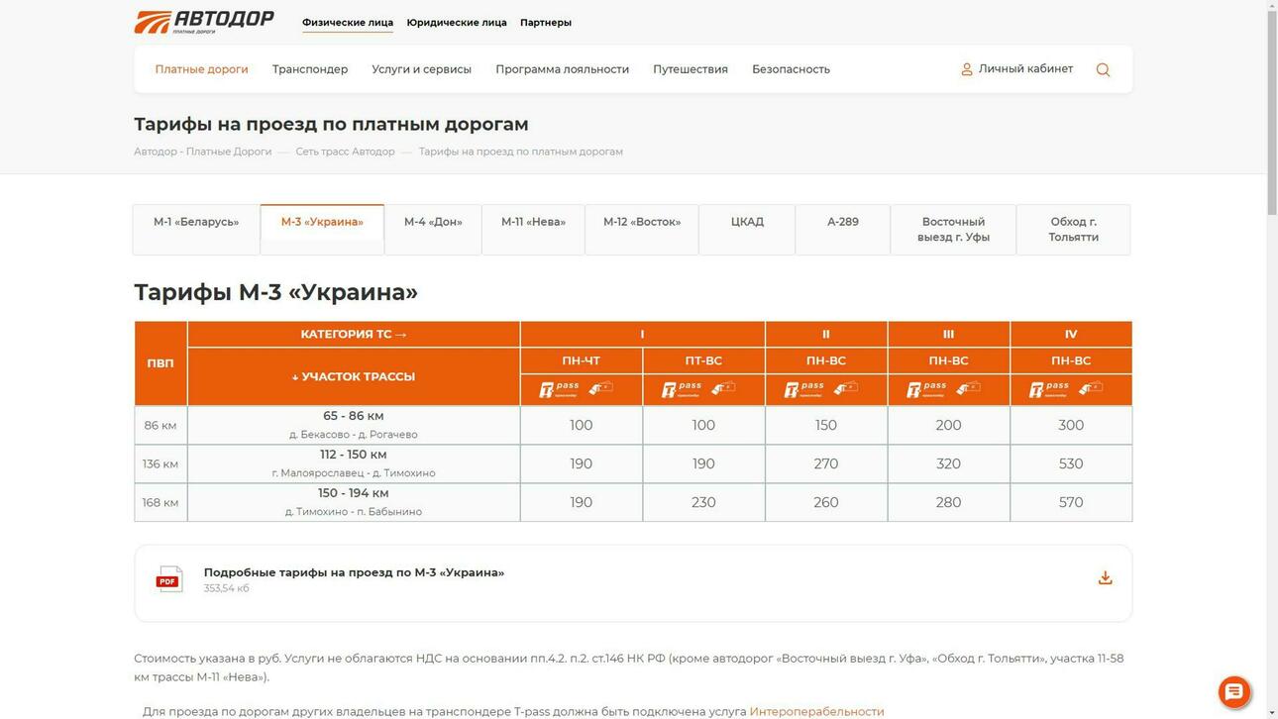The image size is (1278, 719).
Task: Open the chat widget bubble
Action: click(x=1232, y=691)
